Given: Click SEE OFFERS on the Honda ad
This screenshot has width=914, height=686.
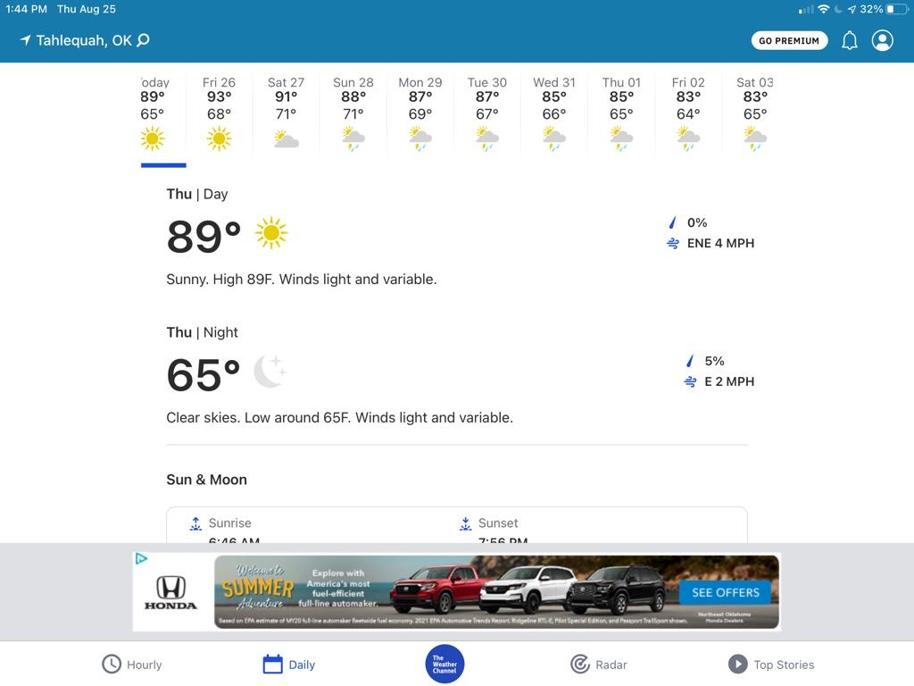Looking at the screenshot, I should [725, 592].
